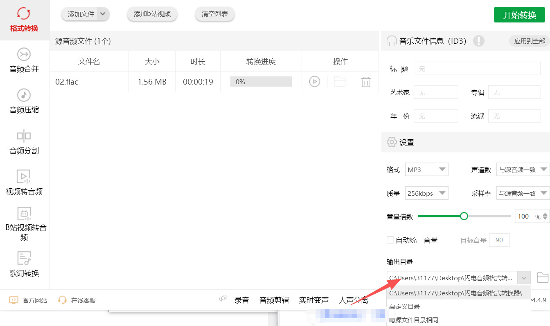This screenshot has width=550, height=326.
Task: Click the ID3 info warning icon
Action: (479, 41)
